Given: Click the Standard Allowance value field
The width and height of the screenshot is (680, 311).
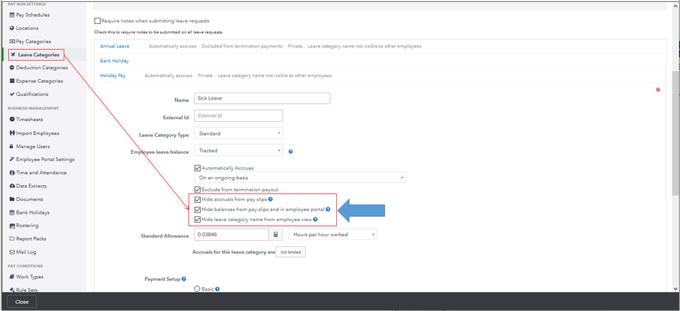Looking at the screenshot, I should pos(231,235).
